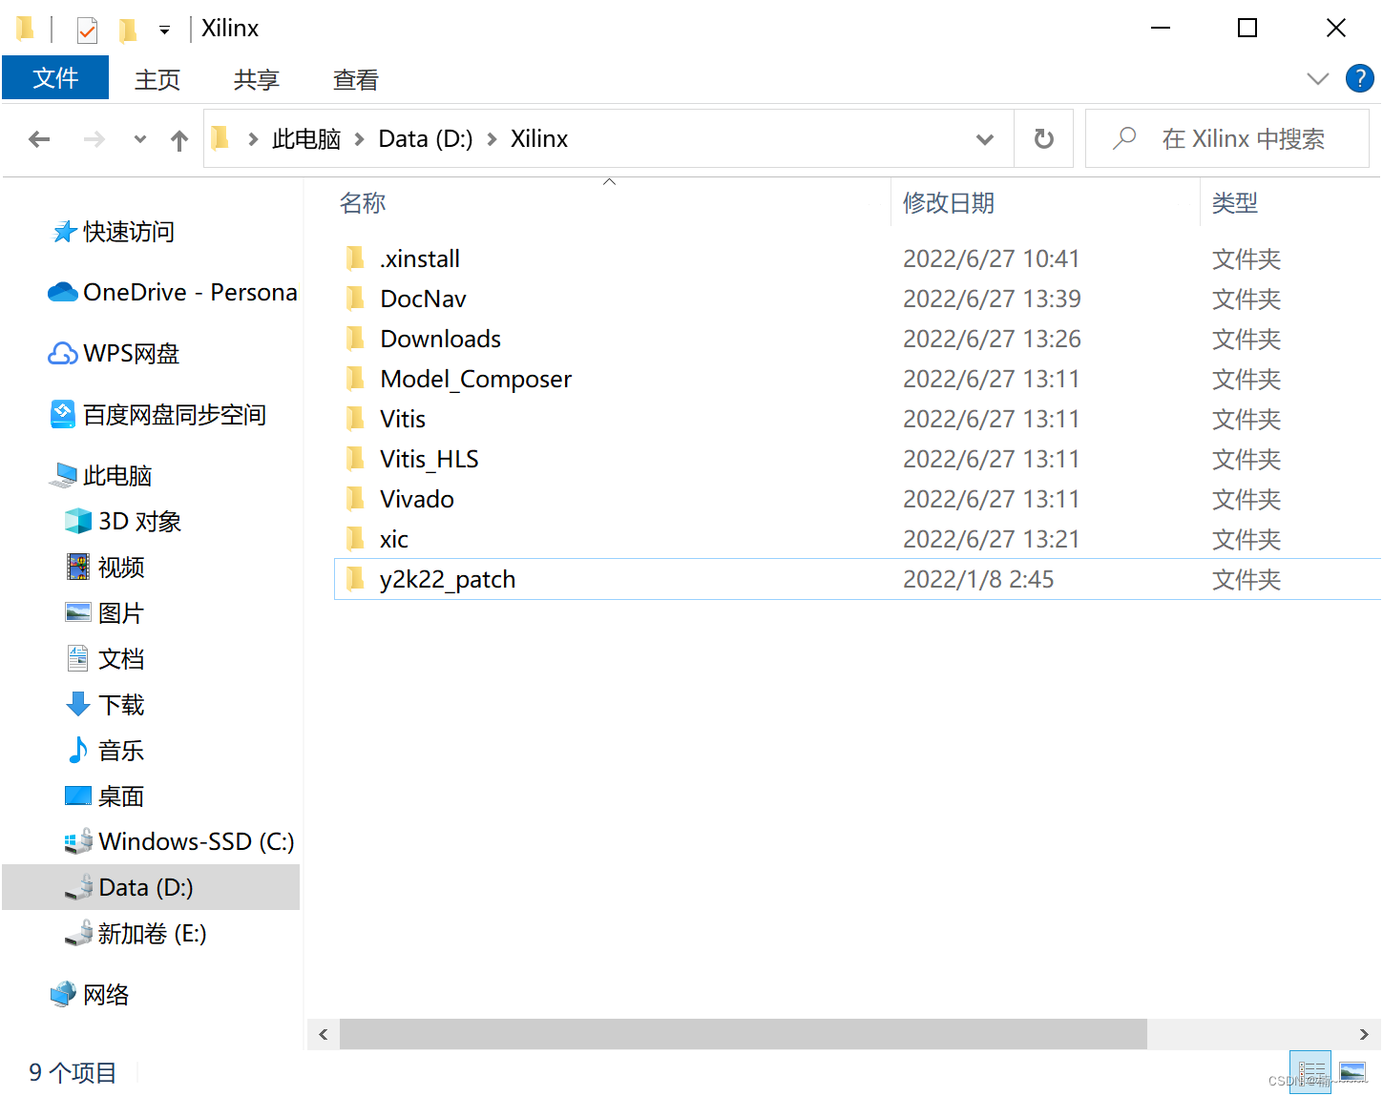Screen dimensions: 1383x1096
Task: Open the Customize Quick Access Toolbar dropdown
Action: tap(164, 31)
